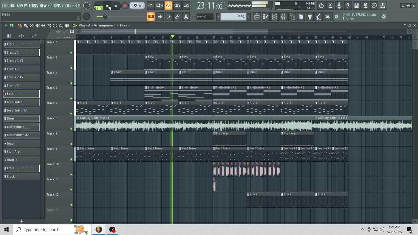418x235 pixels.
Task: Open the plugin picker plug icon
Action: (x=310, y=17)
